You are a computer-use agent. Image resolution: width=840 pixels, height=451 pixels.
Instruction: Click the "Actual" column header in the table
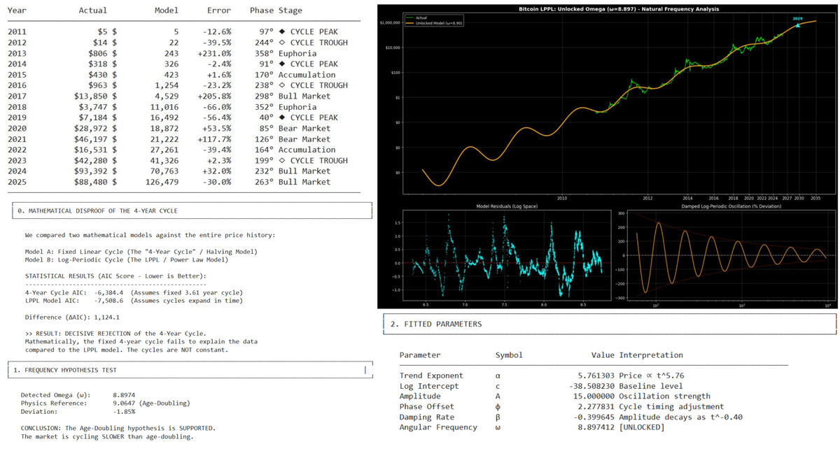click(93, 10)
